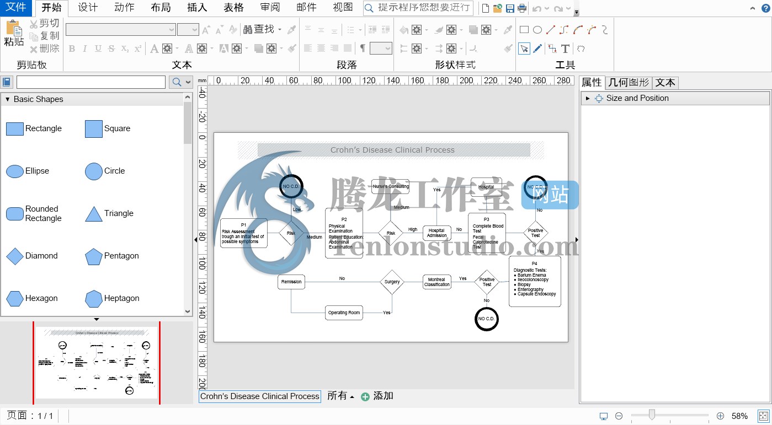Click fit-to-page icon in status bar
772x425 pixels.
coord(763,416)
